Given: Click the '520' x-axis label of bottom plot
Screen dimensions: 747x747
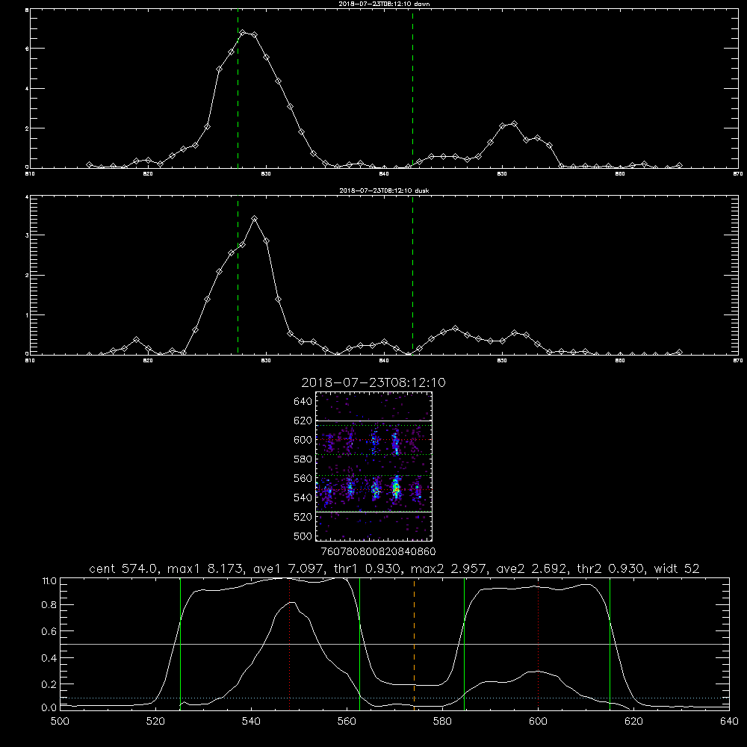Looking at the screenshot, I should (x=155, y=721).
